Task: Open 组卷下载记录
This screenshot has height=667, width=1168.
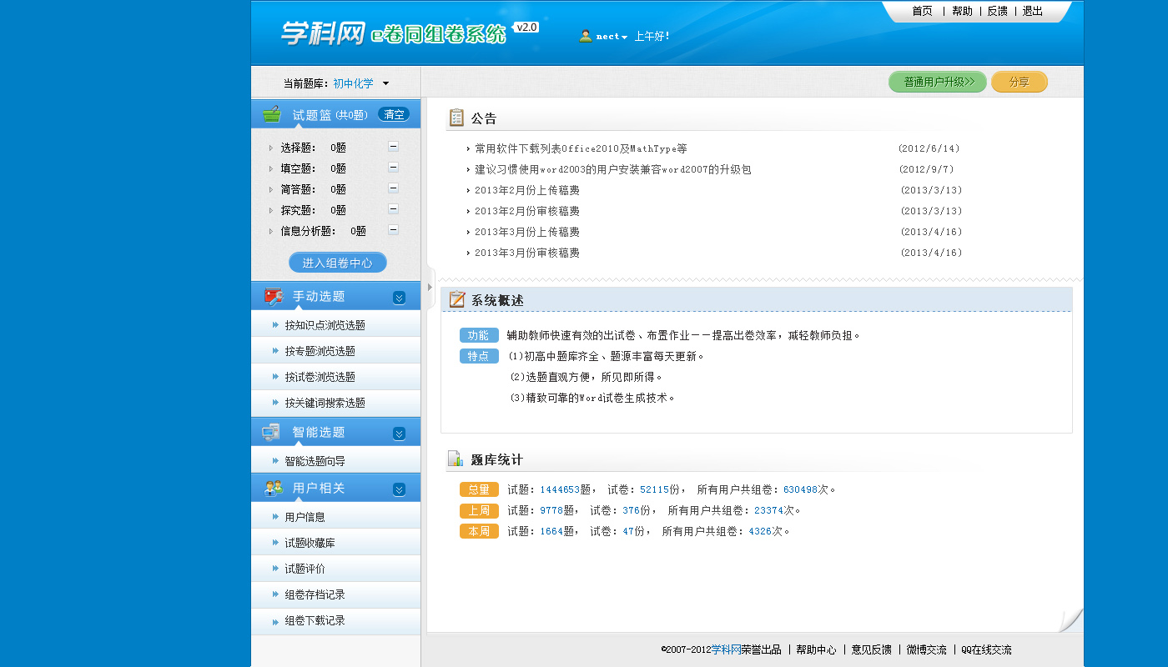Action: click(315, 620)
